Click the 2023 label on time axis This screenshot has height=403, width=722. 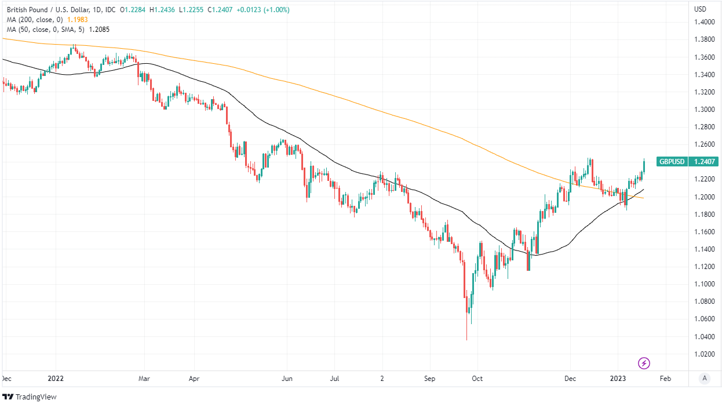tap(618, 379)
